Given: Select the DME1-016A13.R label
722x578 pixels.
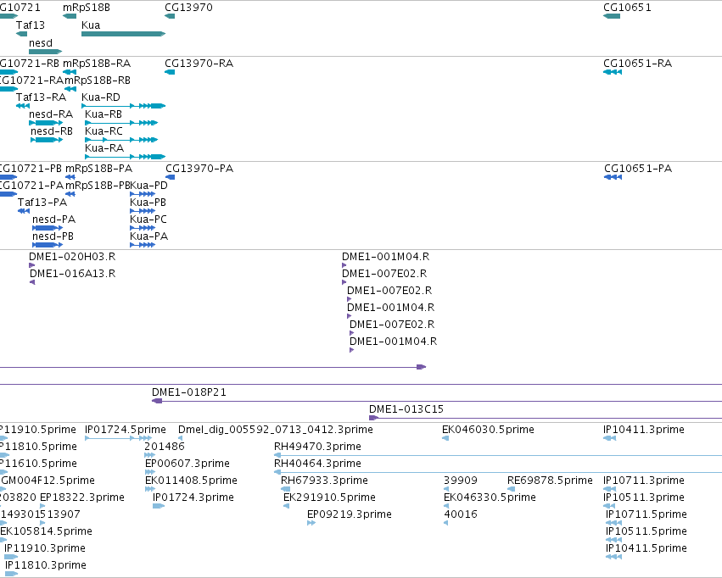Looking at the screenshot, I should pyautogui.click(x=73, y=274).
